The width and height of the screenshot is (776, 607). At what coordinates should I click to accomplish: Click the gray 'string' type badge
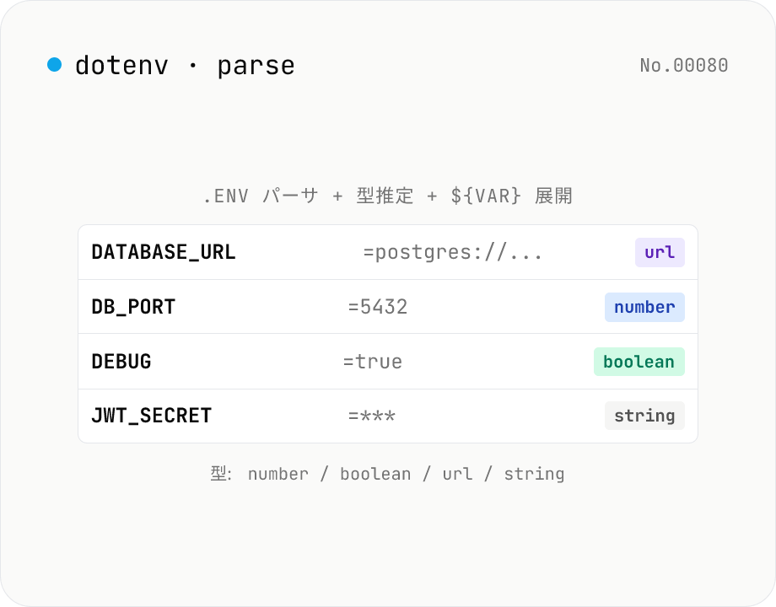644,416
